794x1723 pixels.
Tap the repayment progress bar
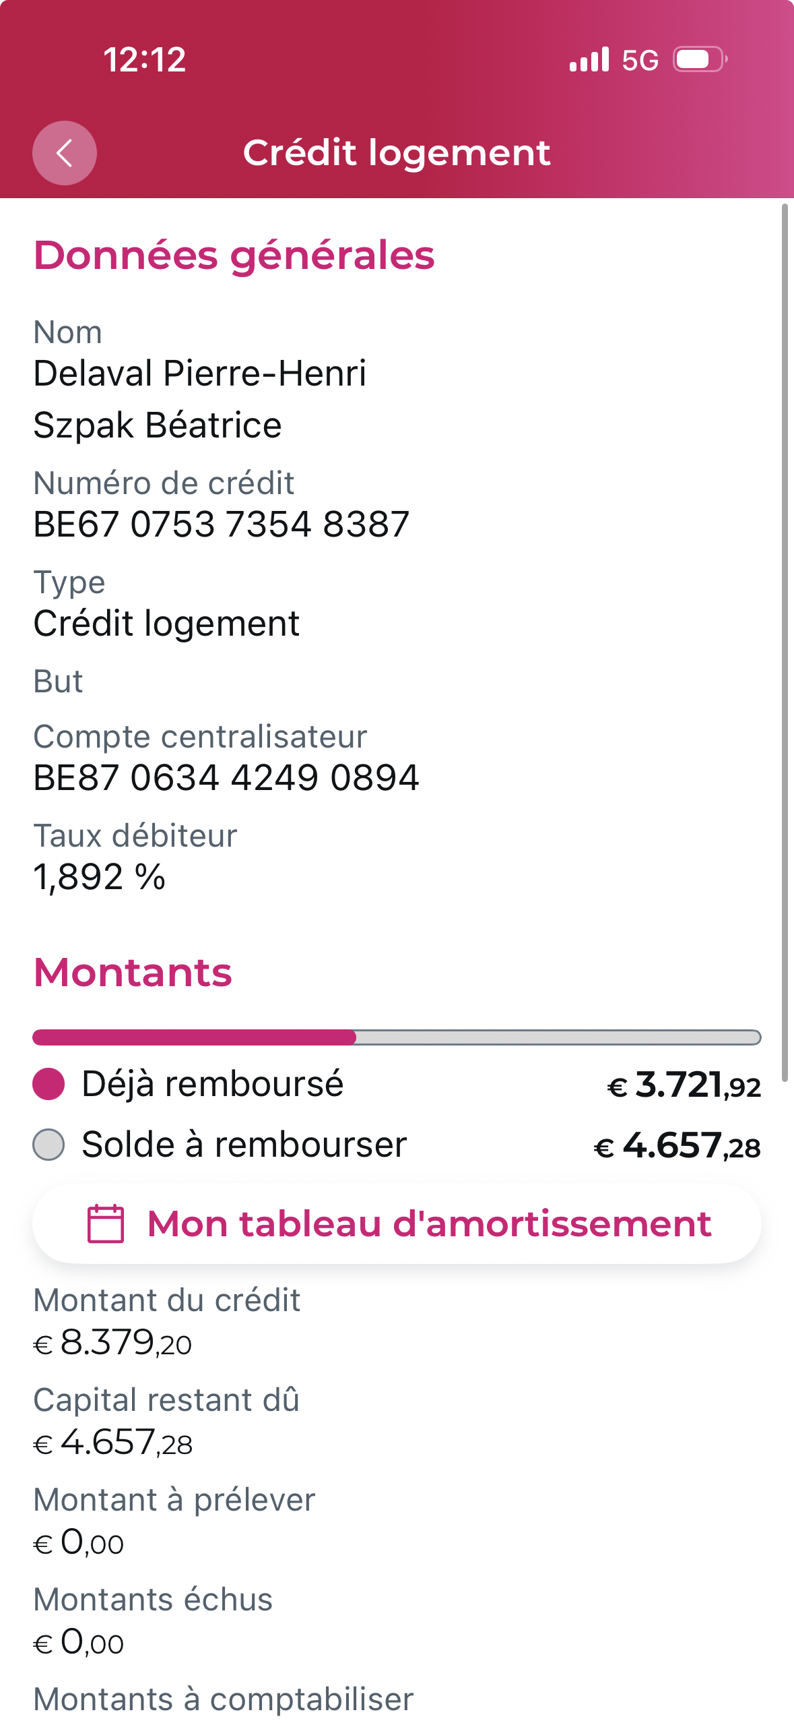pyautogui.click(x=397, y=1037)
